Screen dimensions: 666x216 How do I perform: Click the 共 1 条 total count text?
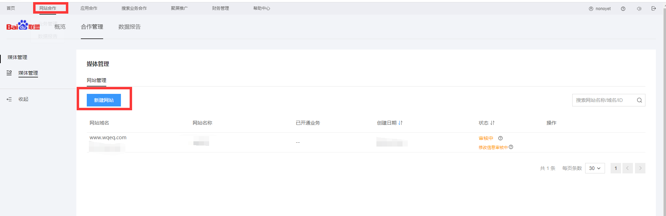[x=548, y=168]
